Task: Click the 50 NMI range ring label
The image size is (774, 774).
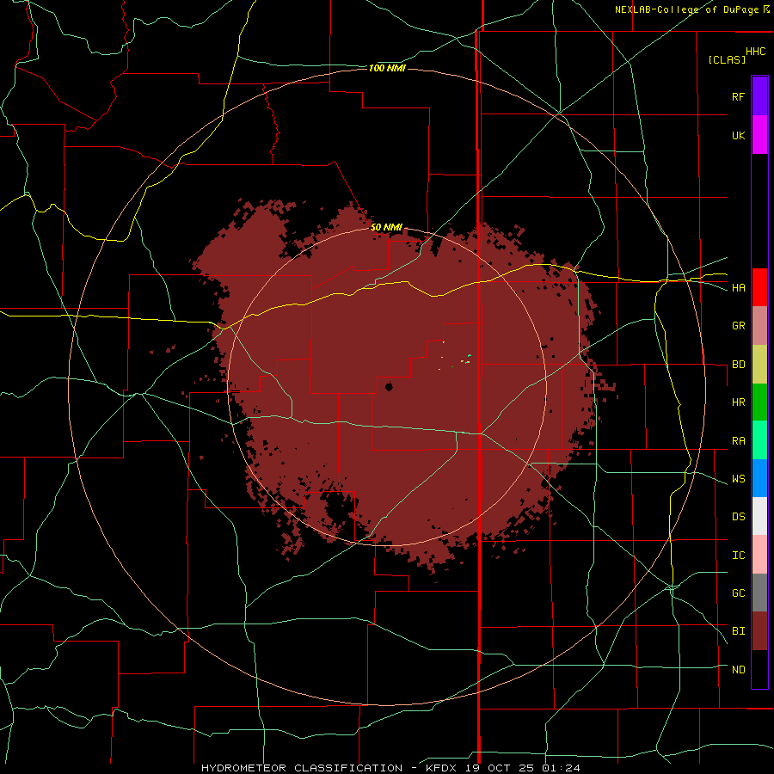Action: tap(386, 227)
